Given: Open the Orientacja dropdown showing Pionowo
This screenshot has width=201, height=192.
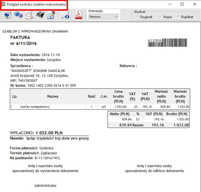Looking at the screenshot, I should 103,17.
